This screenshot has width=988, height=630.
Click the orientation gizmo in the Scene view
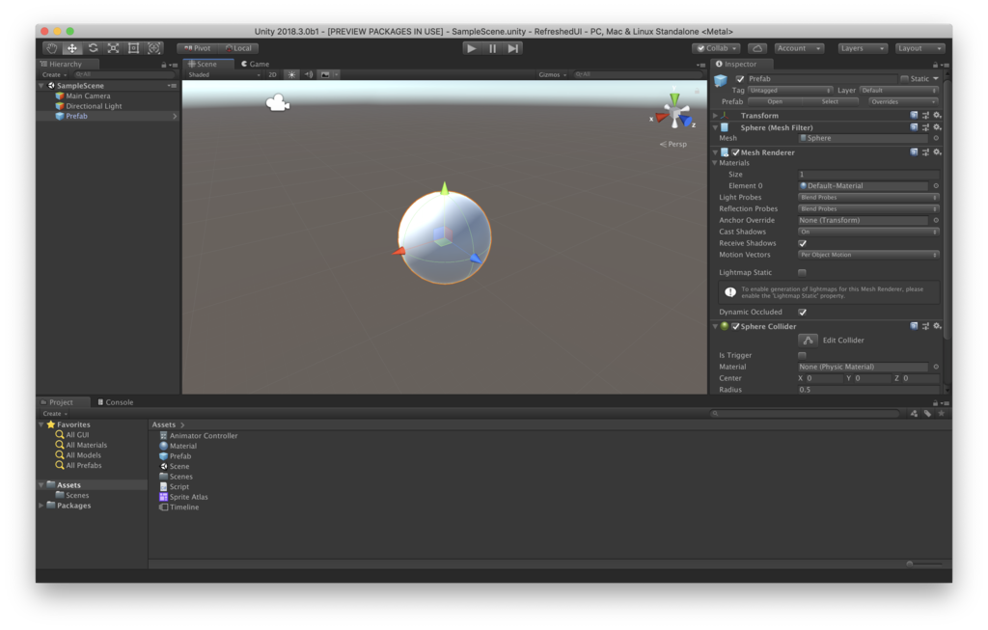674,114
